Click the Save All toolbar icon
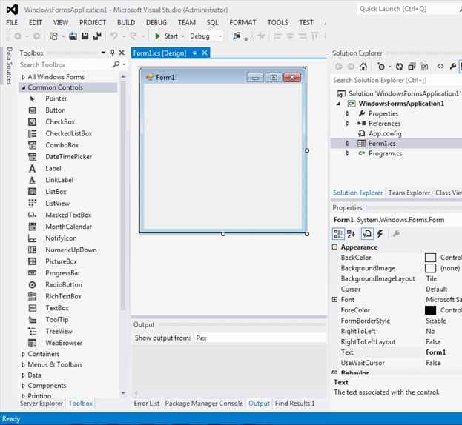This screenshot has width=462, height=425. pos(97,36)
